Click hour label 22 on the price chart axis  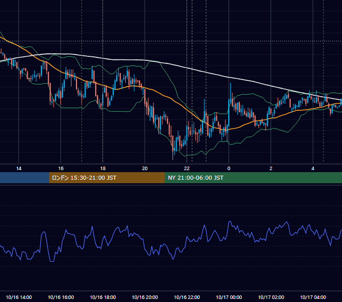[187, 169]
